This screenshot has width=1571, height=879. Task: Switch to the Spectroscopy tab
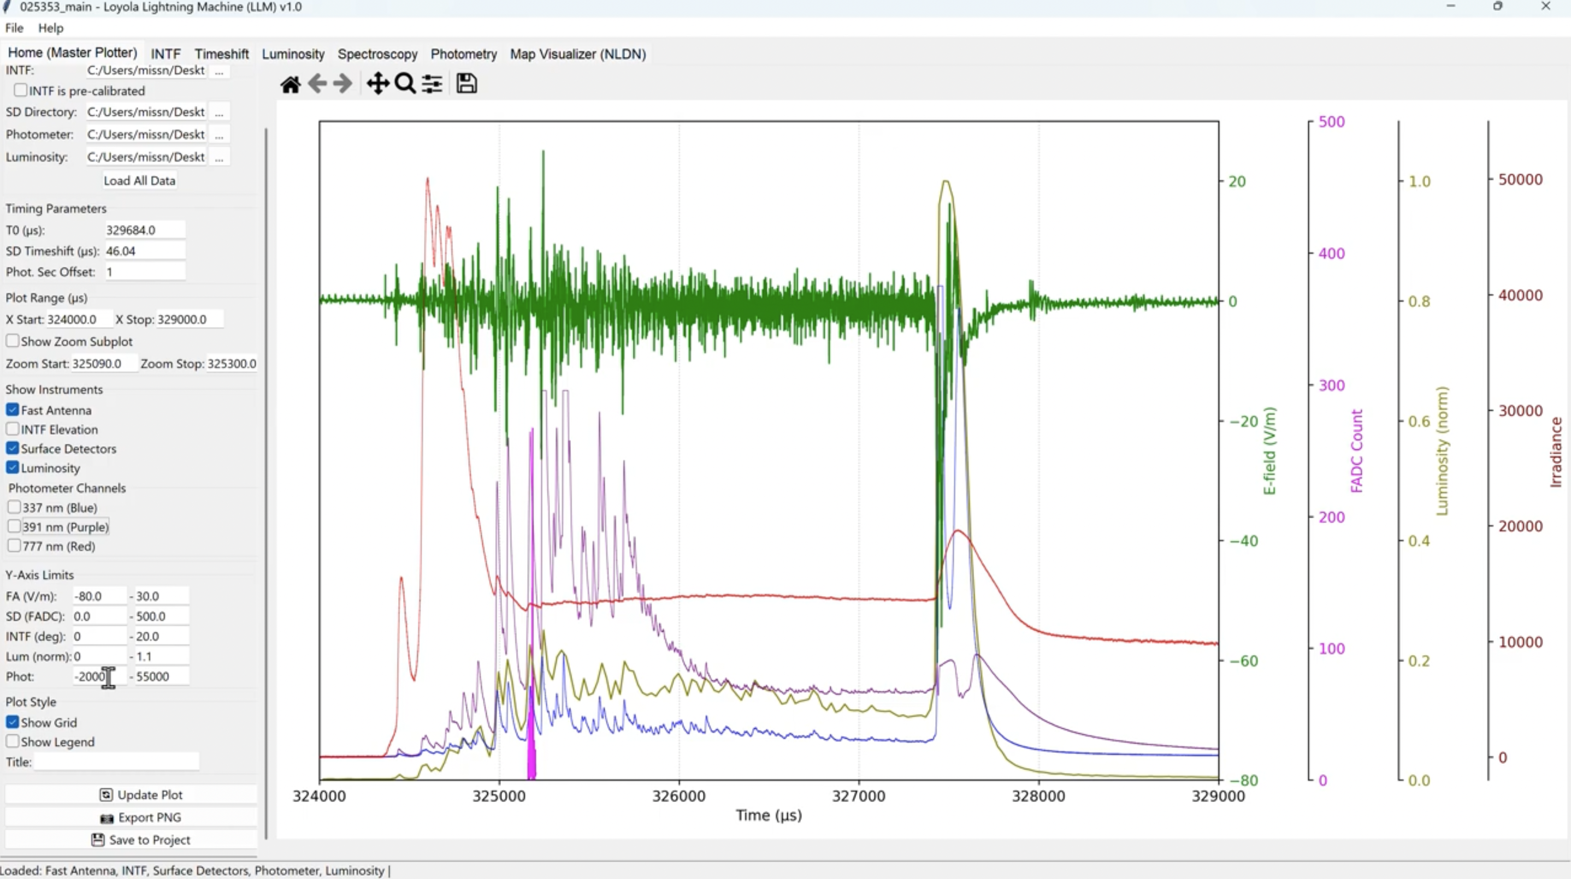(377, 54)
